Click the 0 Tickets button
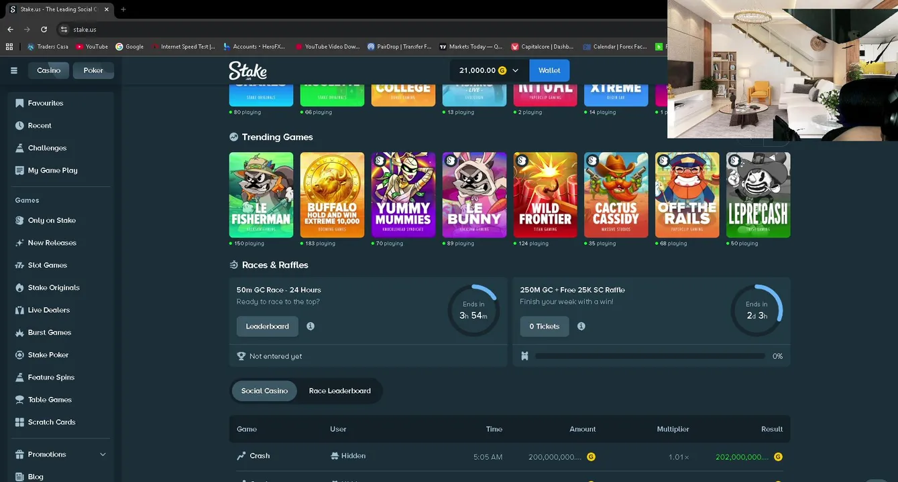The image size is (898, 482). [x=544, y=327]
